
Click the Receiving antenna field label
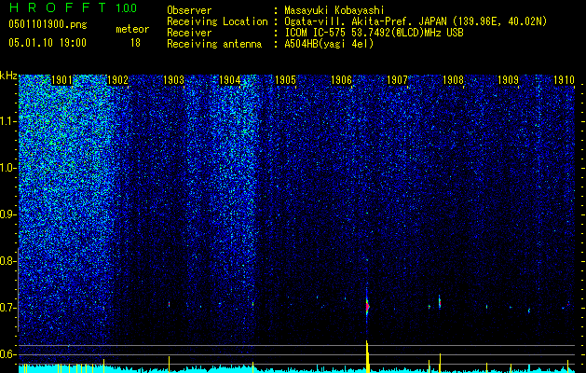pos(214,44)
